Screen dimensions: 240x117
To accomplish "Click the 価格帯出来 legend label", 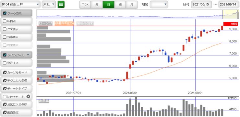I will click(85, 23).
